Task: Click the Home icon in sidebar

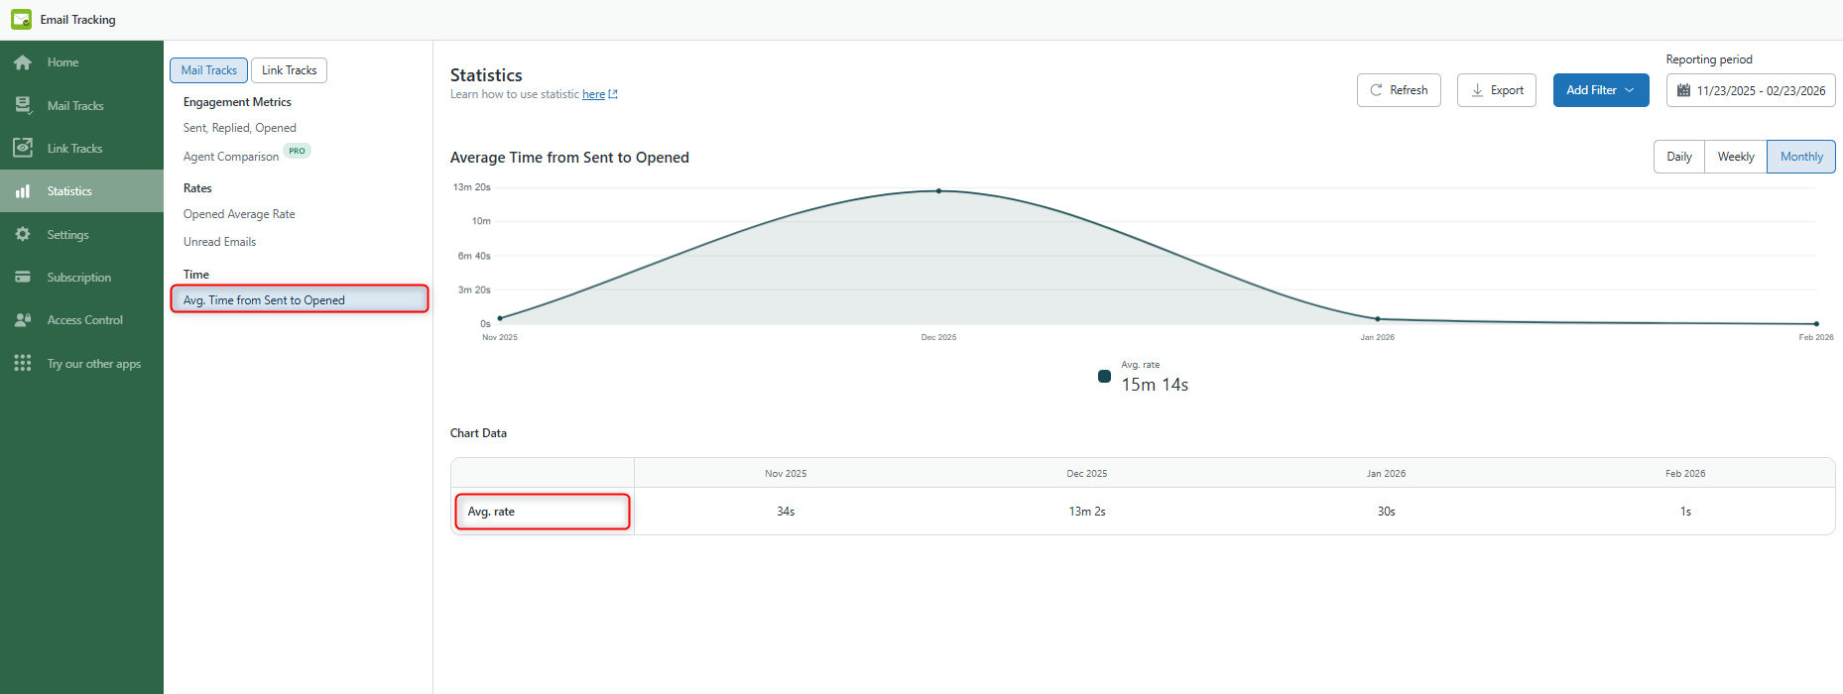Action: pos(22,62)
